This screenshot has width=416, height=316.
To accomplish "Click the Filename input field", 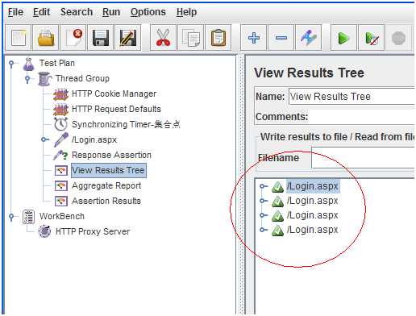I will (x=363, y=158).
